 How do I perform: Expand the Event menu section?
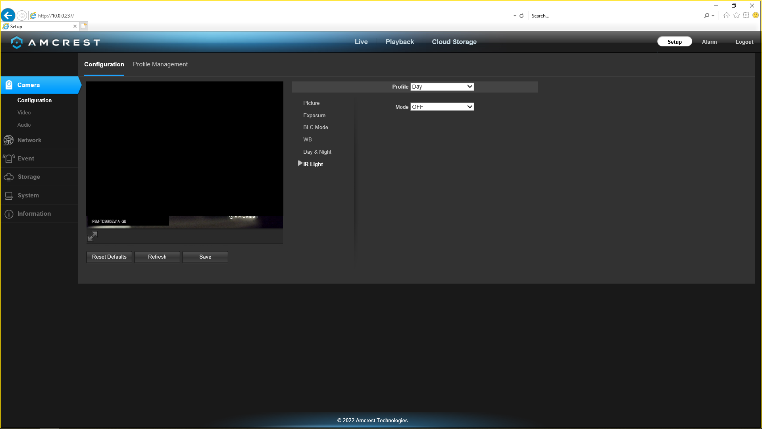click(x=39, y=158)
